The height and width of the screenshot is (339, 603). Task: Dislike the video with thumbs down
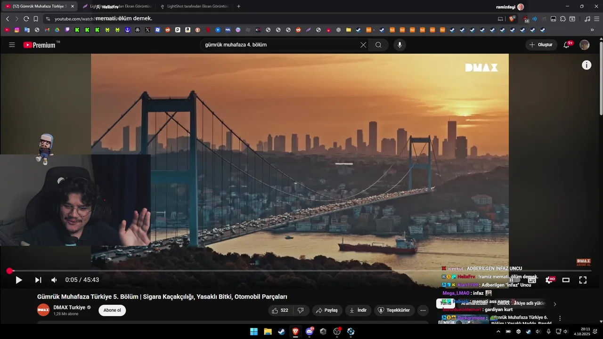(x=301, y=310)
